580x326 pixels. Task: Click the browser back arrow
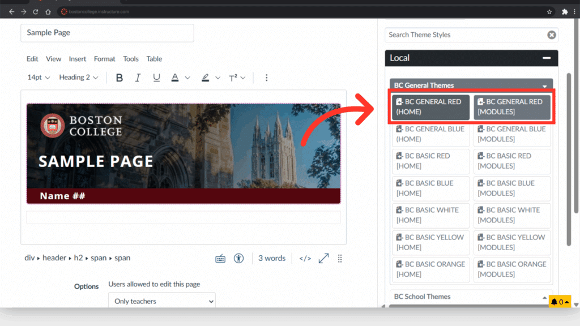[x=12, y=12]
